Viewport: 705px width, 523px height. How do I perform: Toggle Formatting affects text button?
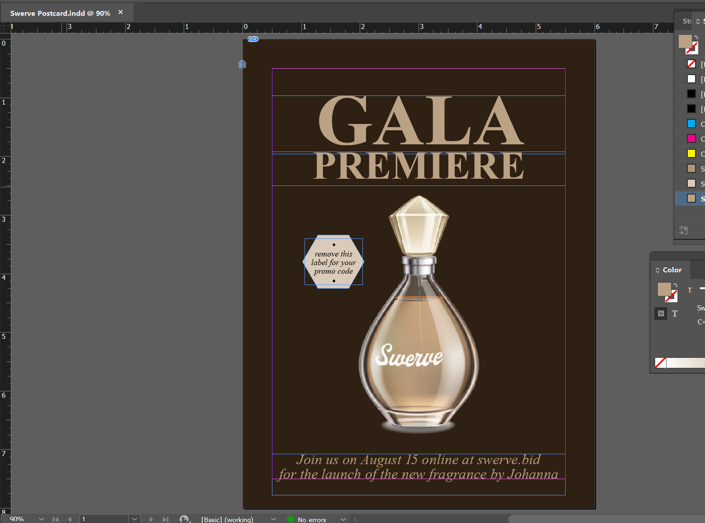[675, 313]
